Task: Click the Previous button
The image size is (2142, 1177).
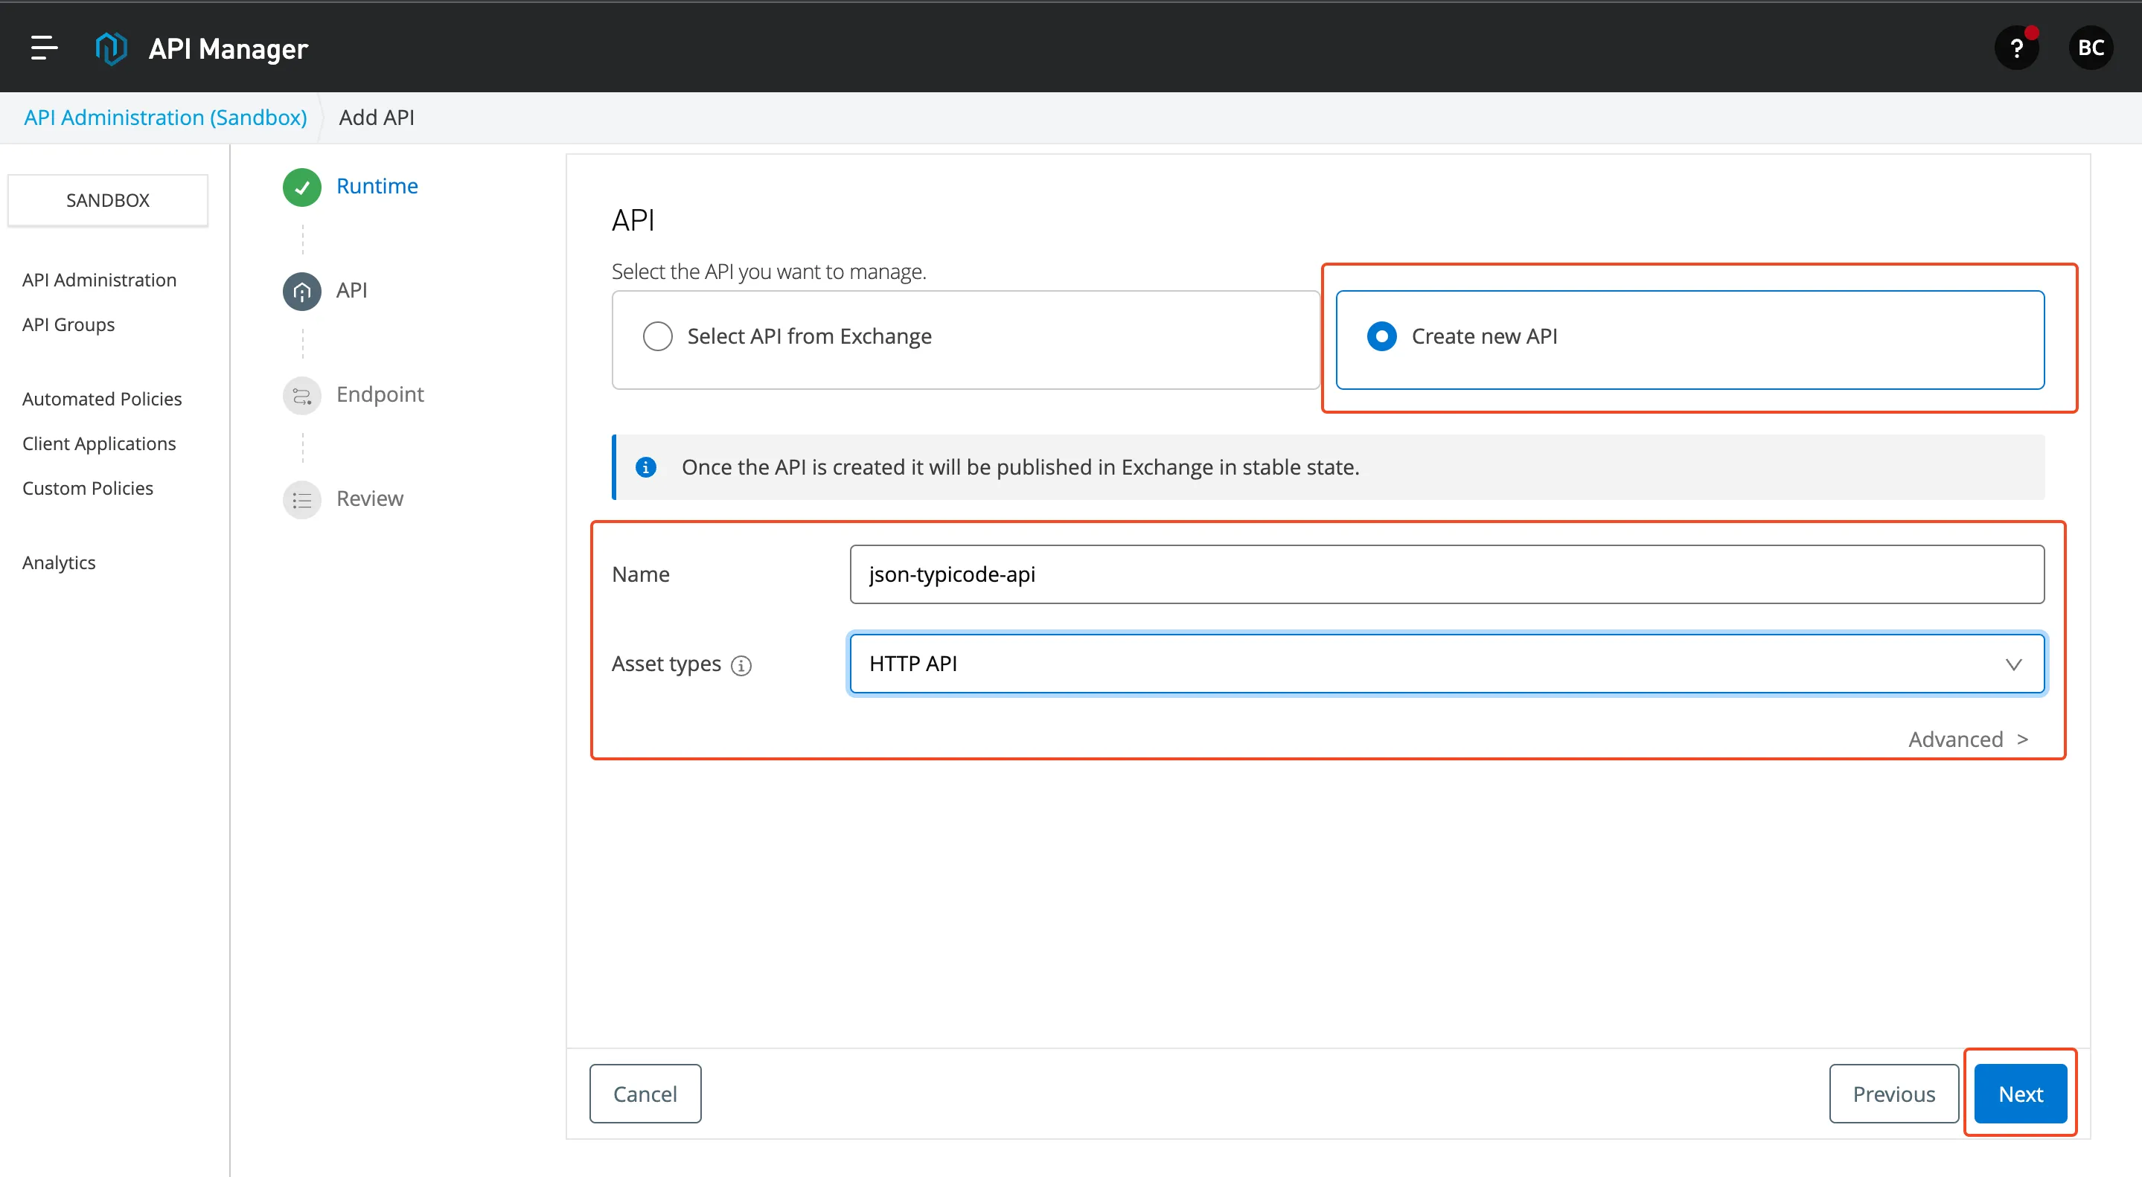Action: pos(1893,1094)
